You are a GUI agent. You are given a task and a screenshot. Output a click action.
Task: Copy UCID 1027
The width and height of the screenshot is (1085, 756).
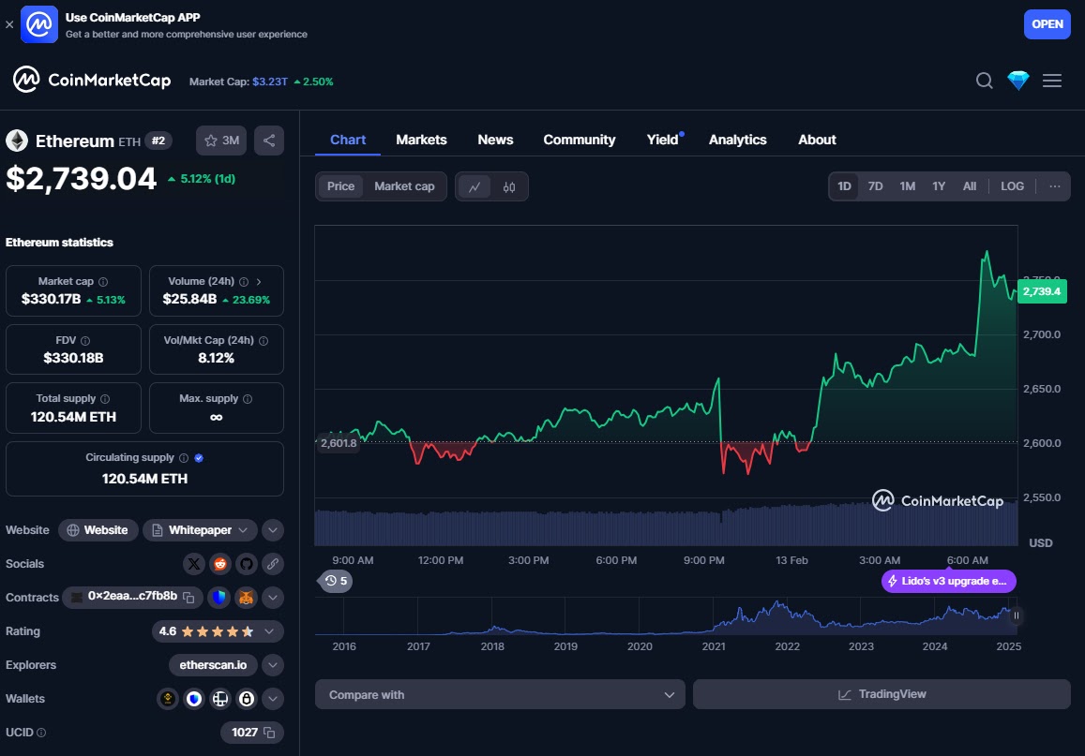(x=269, y=733)
